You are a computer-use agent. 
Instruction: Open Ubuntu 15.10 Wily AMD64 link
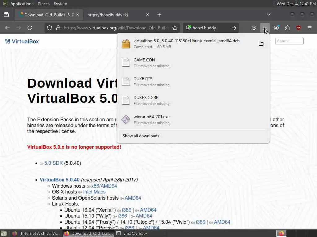(144, 216)
